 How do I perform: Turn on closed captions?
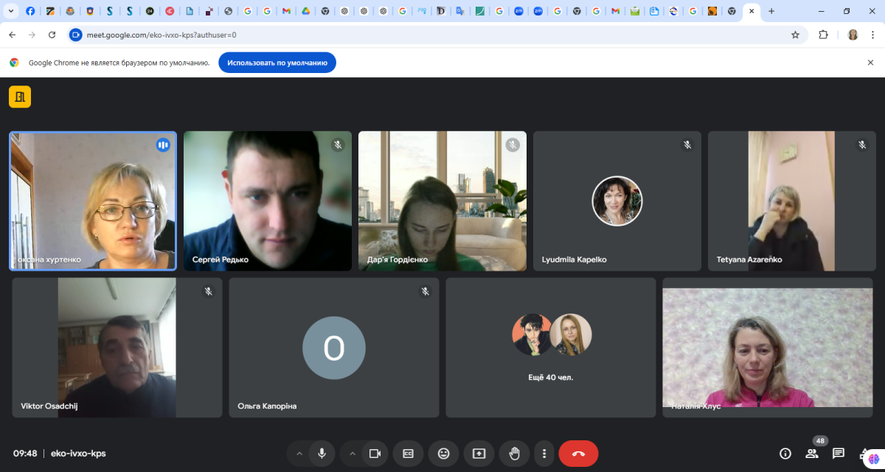(408, 454)
